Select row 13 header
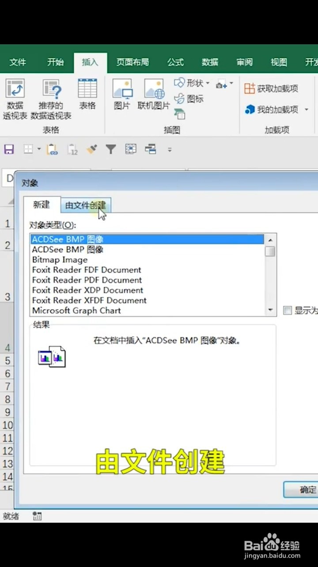 [x=8, y=464]
